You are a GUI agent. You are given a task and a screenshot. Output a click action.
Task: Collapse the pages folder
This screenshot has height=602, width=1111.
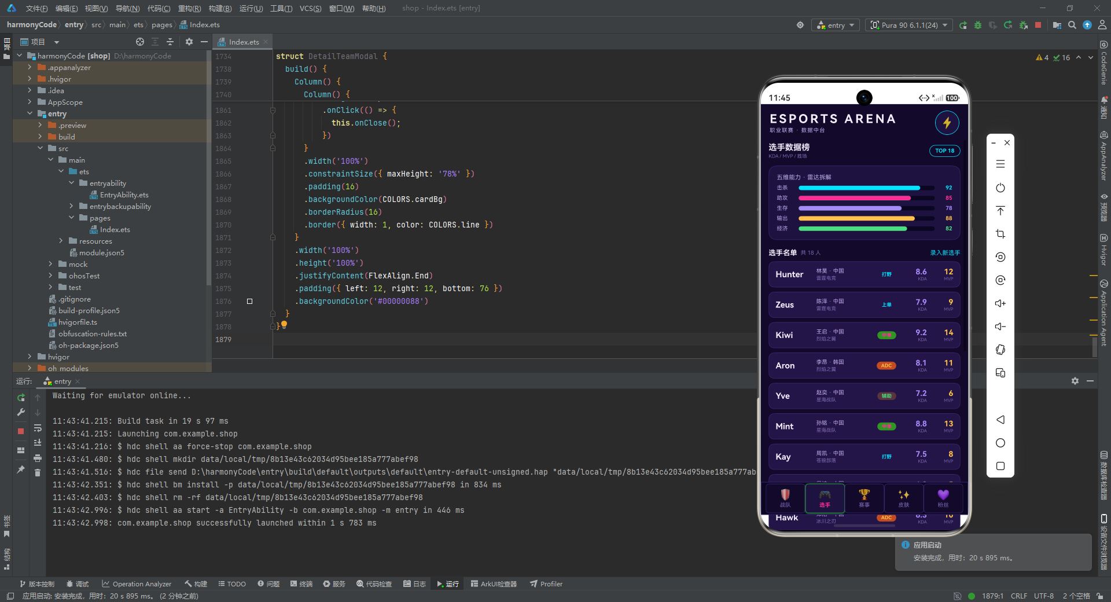pos(72,218)
